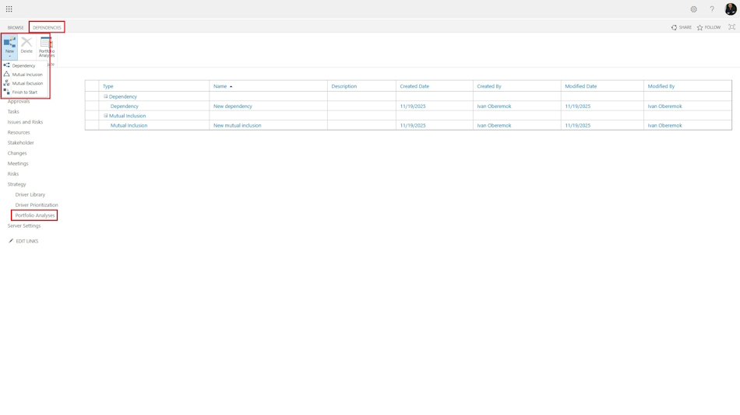Open Stakeholder in the left navigation
This screenshot has height=415, width=740.
click(x=21, y=143)
